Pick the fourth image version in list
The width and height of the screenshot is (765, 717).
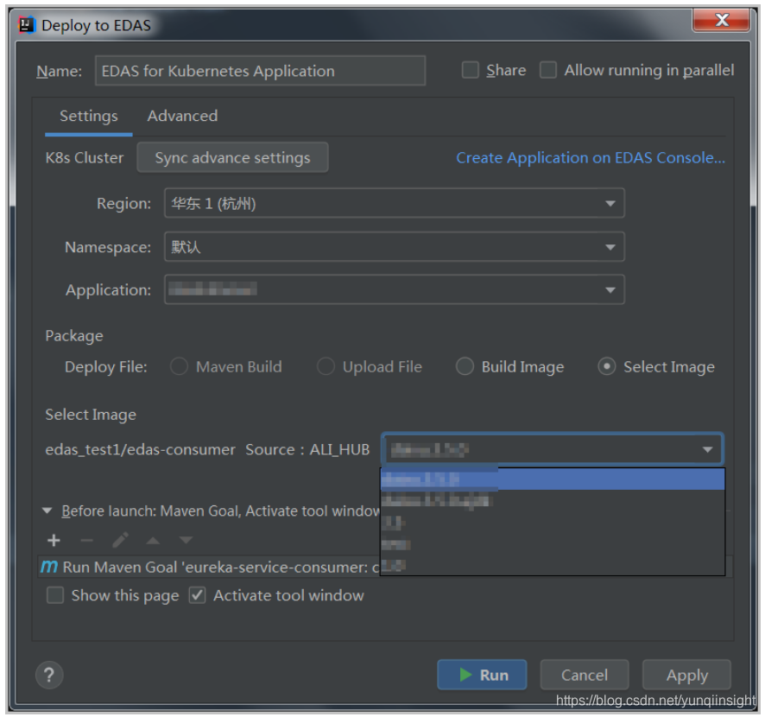pos(553,544)
